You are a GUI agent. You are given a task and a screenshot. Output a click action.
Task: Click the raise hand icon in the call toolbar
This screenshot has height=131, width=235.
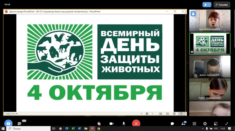coord(99,124)
